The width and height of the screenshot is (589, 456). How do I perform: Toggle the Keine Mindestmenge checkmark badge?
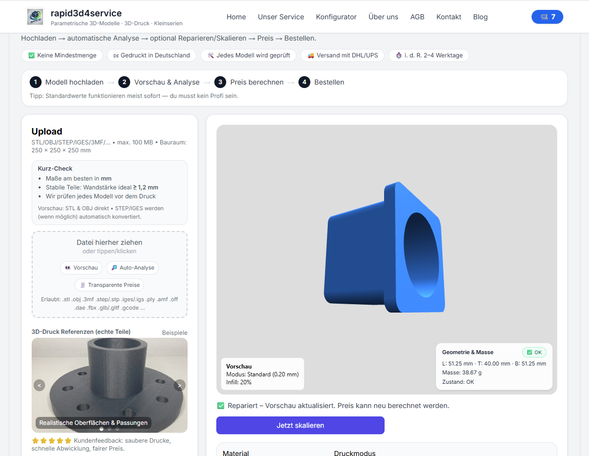click(x=62, y=55)
